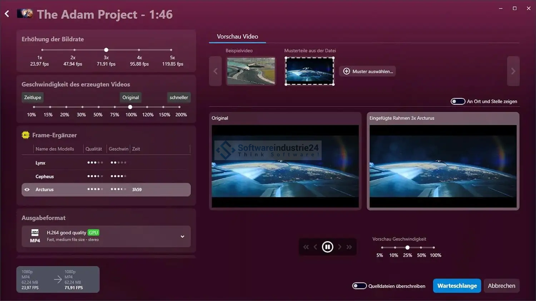Click the AI Frame-Ergänzer badge icon
The height and width of the screenshot is (301, 536).
(x=25, y=135)
